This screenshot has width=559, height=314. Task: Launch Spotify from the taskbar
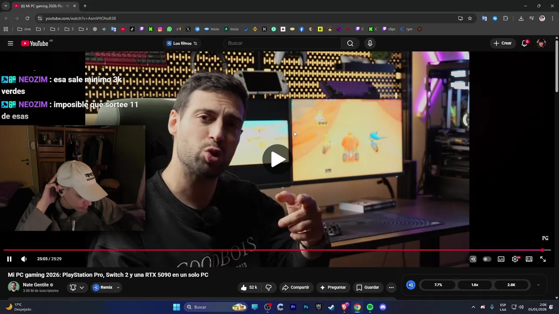coord(370,307)
